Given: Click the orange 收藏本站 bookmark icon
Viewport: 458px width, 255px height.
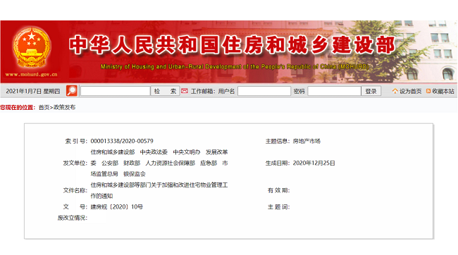Looking at the screenshot, I should 428,91.
